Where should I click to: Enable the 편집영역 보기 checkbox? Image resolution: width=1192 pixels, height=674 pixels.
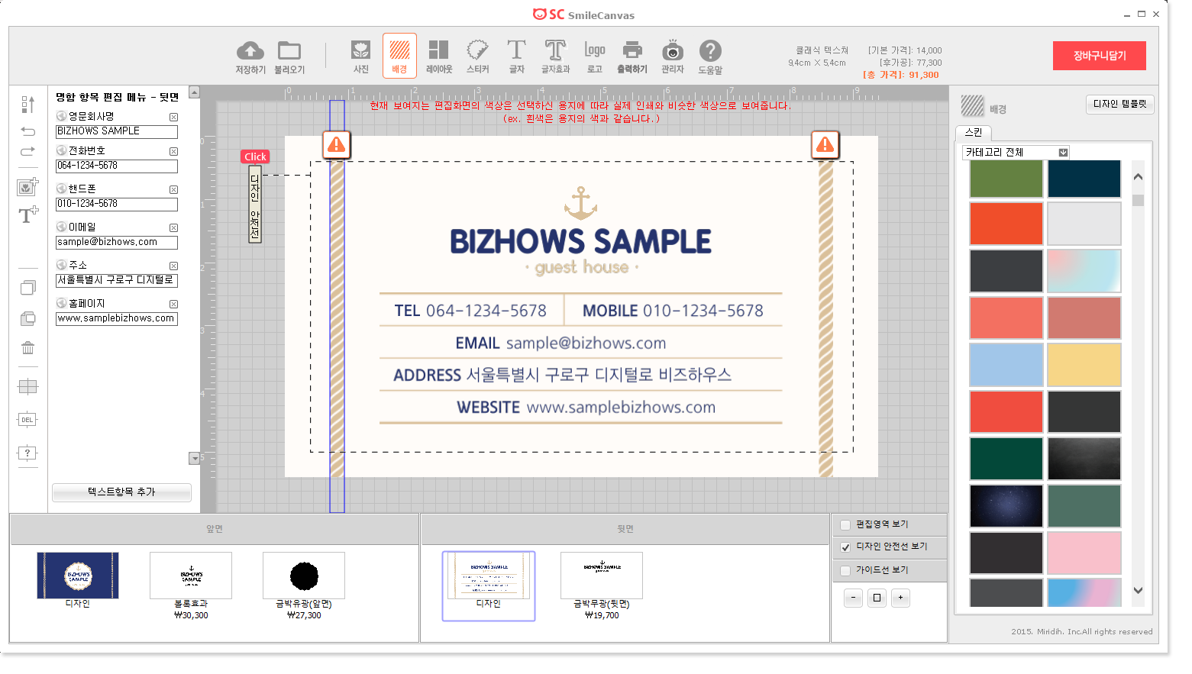(x=845, y=524)
